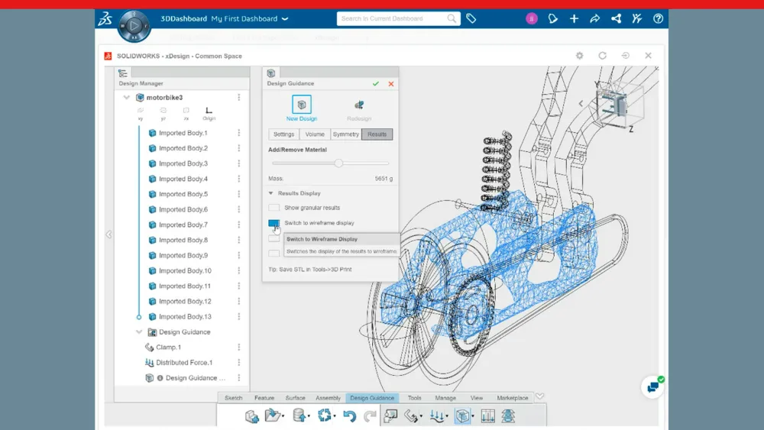
Task: Open the save database dropdown arrow
Action: [309, 416]
